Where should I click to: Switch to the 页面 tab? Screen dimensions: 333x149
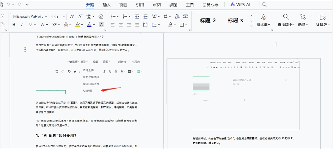pos(123,5)
